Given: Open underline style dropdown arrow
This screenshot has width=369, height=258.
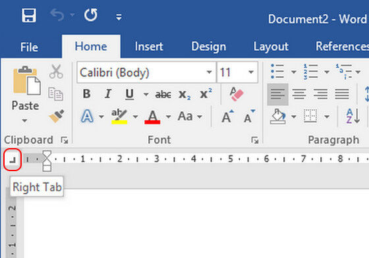Looking at the screenshot, I should point(146,95).
